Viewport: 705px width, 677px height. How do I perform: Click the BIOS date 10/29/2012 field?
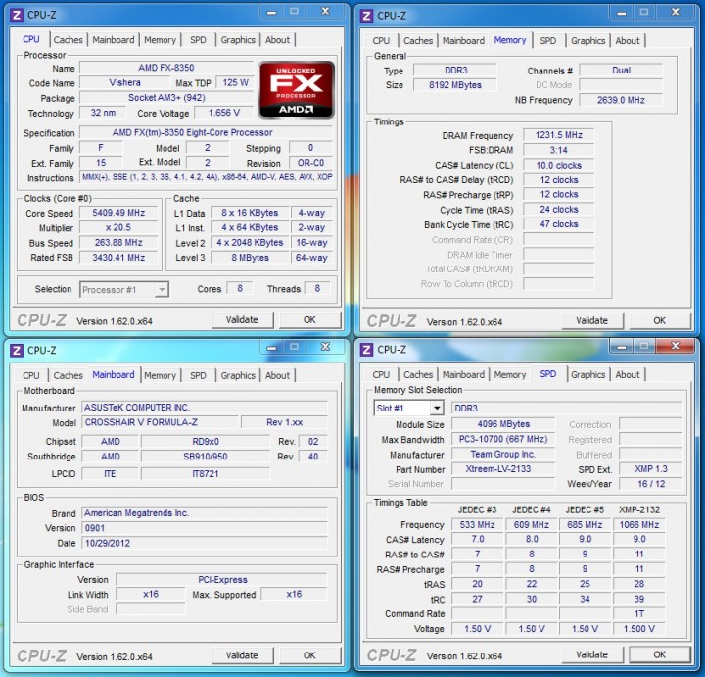click(x=205, y=543)
